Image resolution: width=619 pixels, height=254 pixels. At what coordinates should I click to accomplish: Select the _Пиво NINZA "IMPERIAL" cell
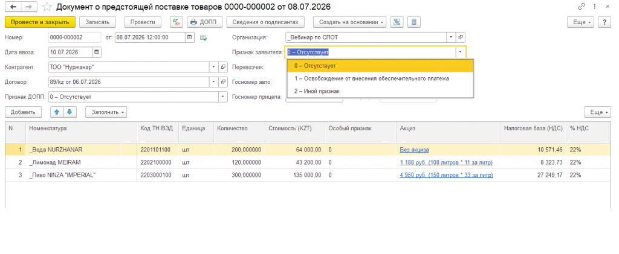click(82, 175)
